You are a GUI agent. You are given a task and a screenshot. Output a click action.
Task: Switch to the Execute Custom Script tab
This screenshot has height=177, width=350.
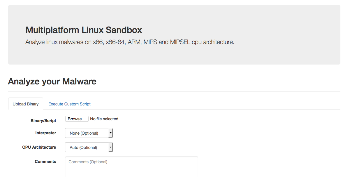point(69,104)
